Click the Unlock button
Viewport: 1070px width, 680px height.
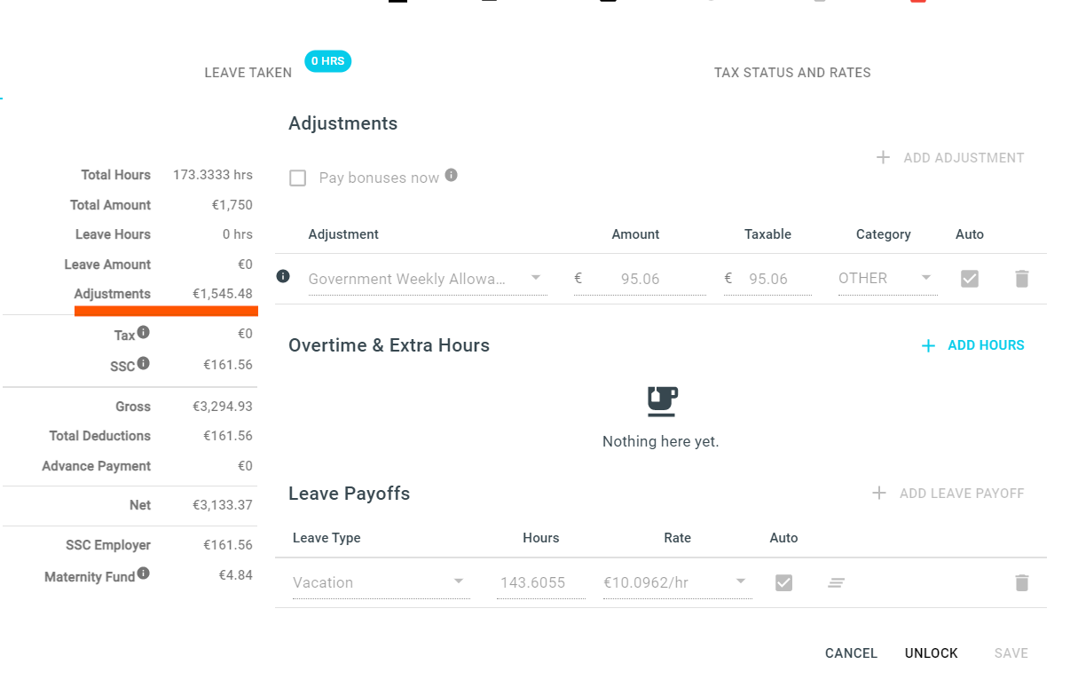[x=932, y=653]
